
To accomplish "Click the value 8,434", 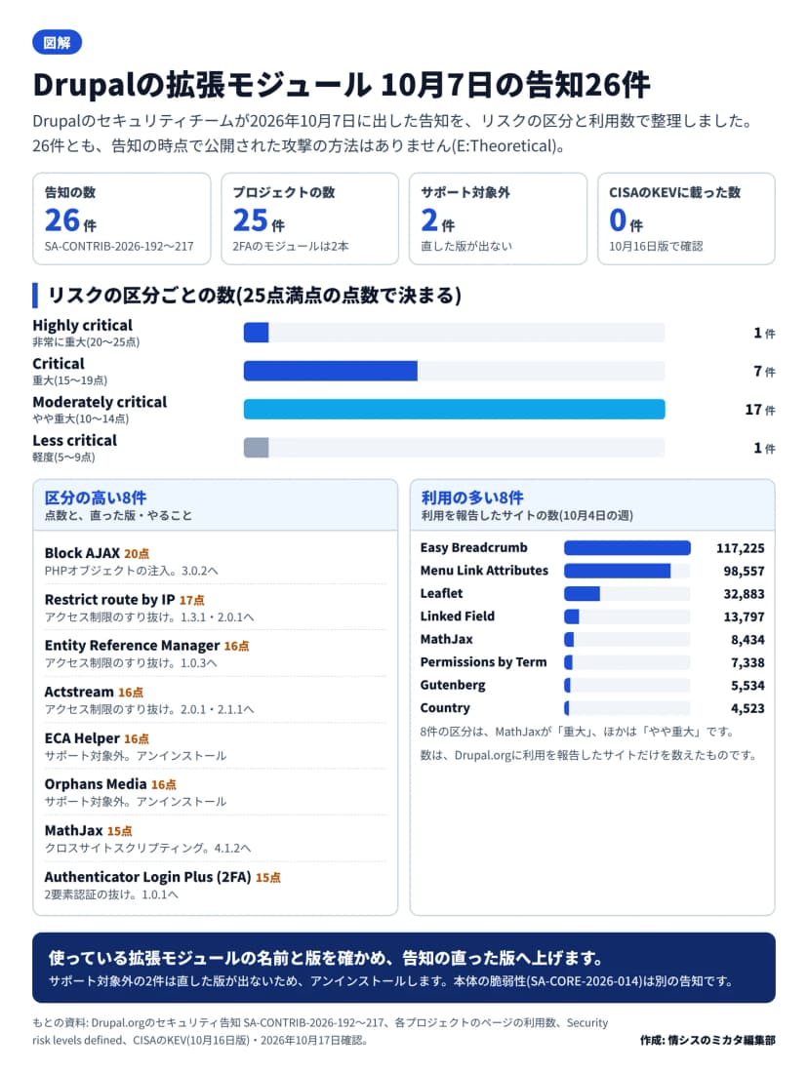I will coord(747,640).
